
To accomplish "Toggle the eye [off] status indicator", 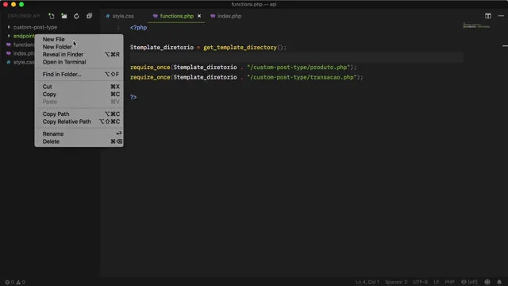I will click(469, 282).
